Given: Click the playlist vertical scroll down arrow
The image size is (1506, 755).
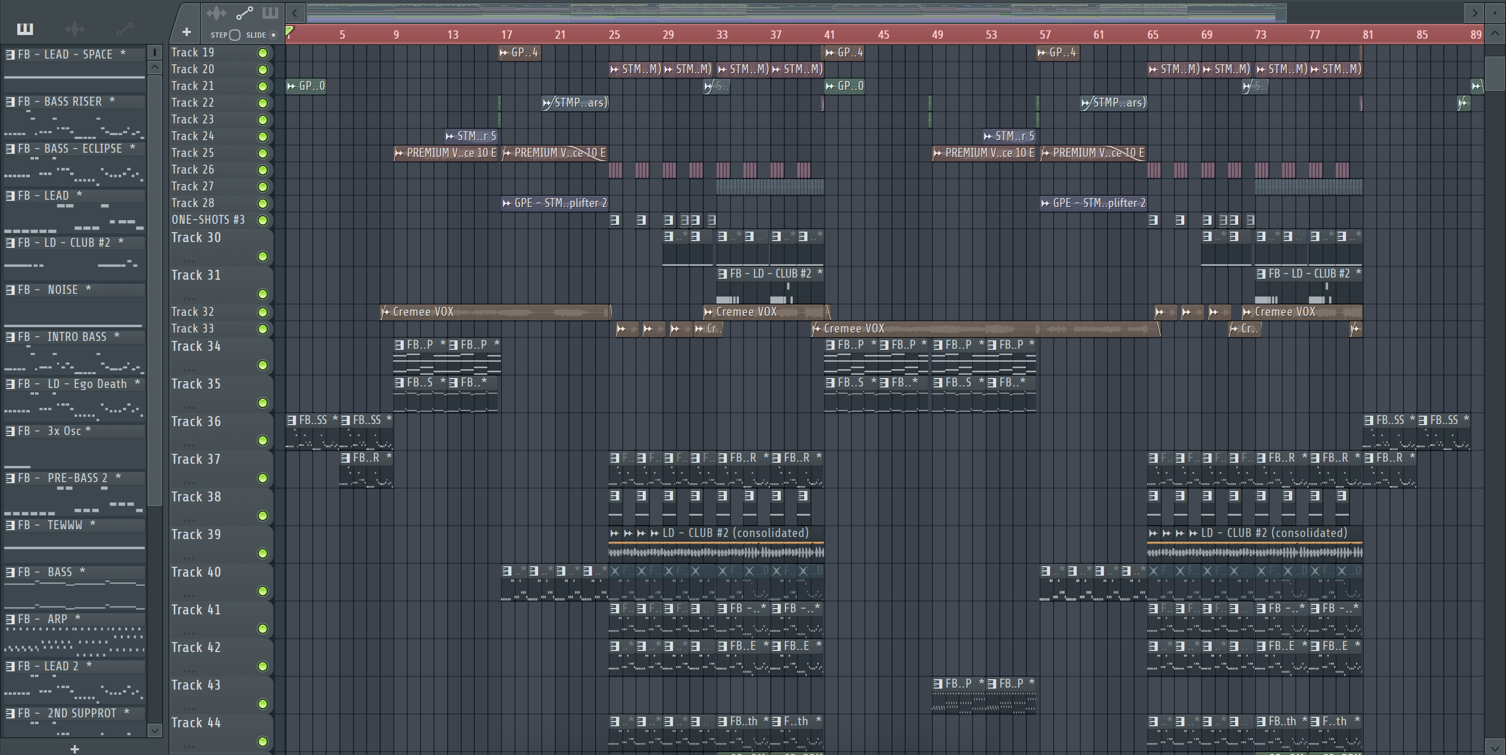Looking at the screenshot, I should coord(1495,747).
